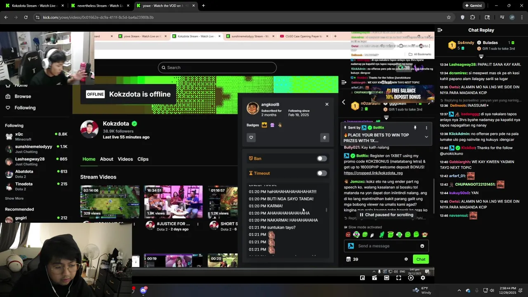Click pin icon on BotRix pinned message
The width and height of the screenshot is (528, 297).
[415, 128]
